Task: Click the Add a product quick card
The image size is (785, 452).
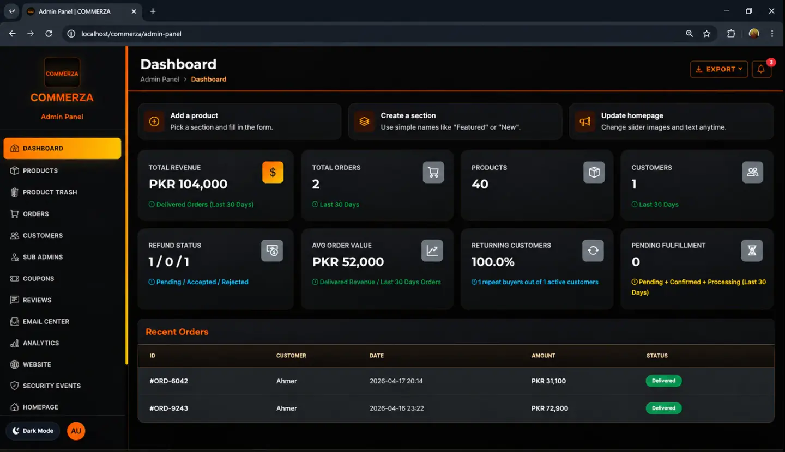Action: 240,121
